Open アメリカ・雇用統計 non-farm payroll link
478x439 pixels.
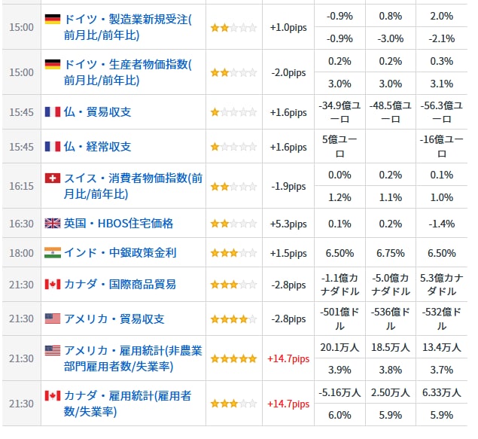click(x=133, y=358)
